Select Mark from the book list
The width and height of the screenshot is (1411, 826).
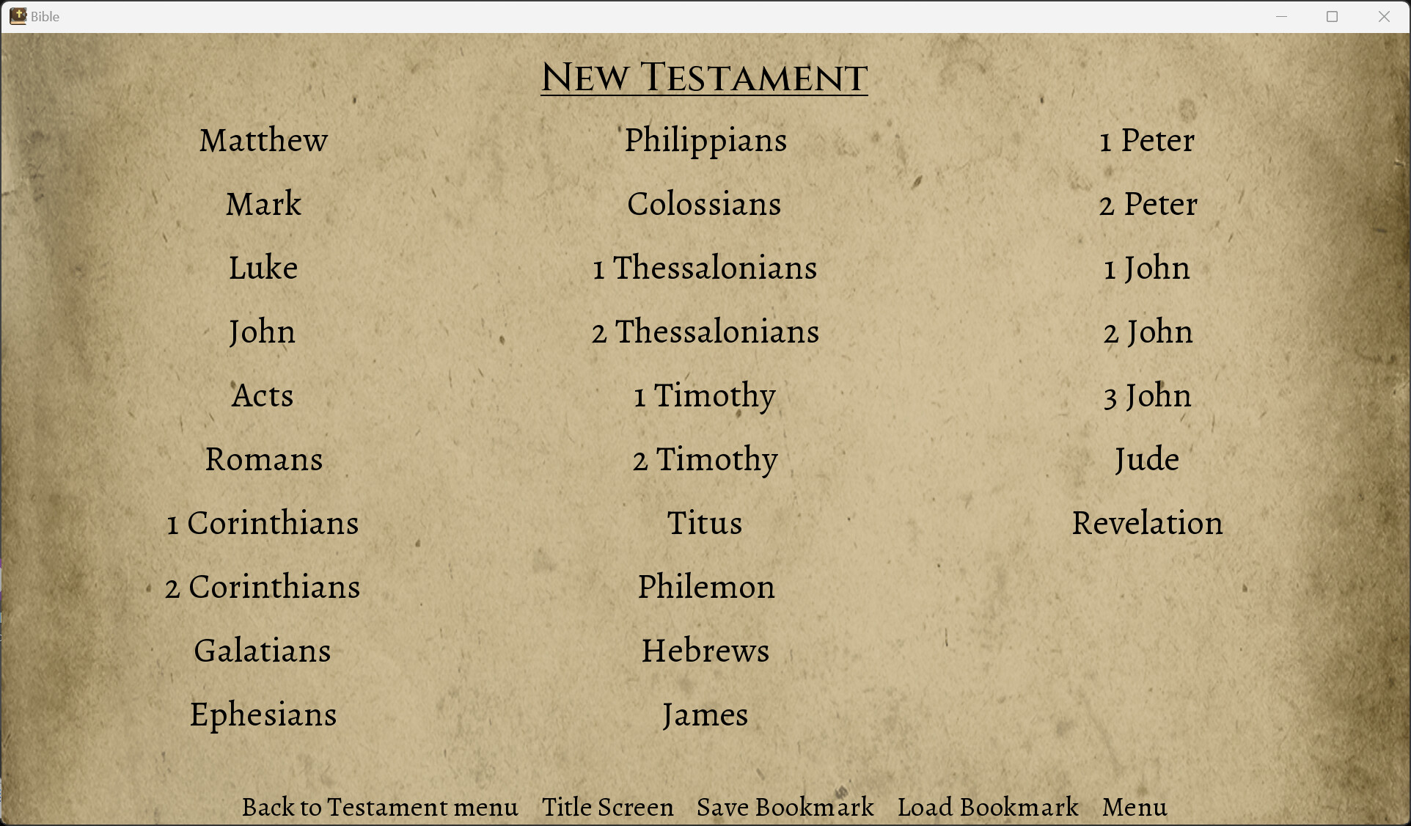[x=263, y=204]
